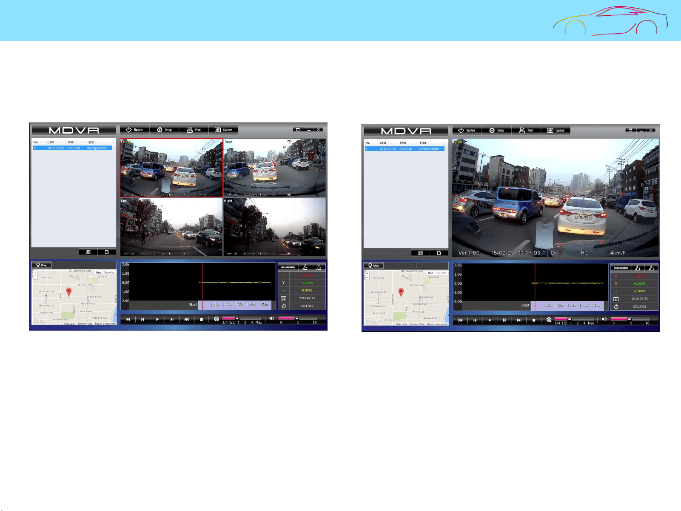Click Print in the single-view MDVR window
This screenshot has height=511, width=681.
[x=526, y=130]
